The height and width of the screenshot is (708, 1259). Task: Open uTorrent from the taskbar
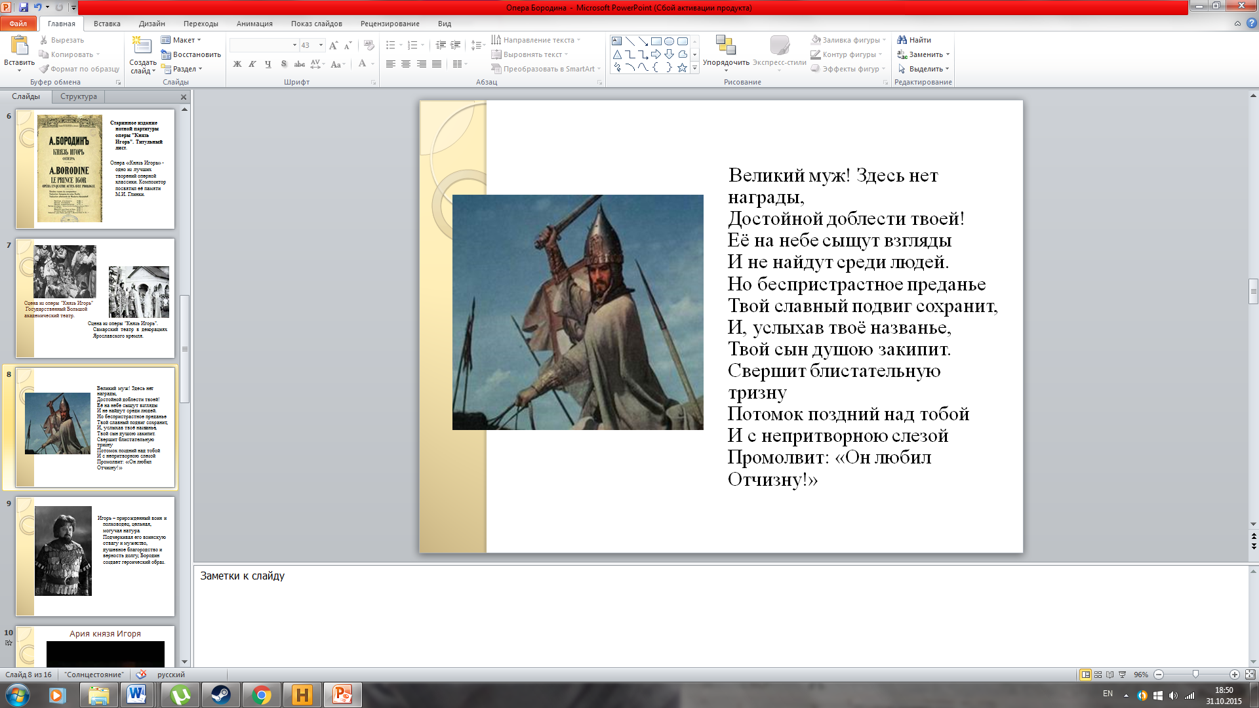pyautogui.click(x=180, y=695)
